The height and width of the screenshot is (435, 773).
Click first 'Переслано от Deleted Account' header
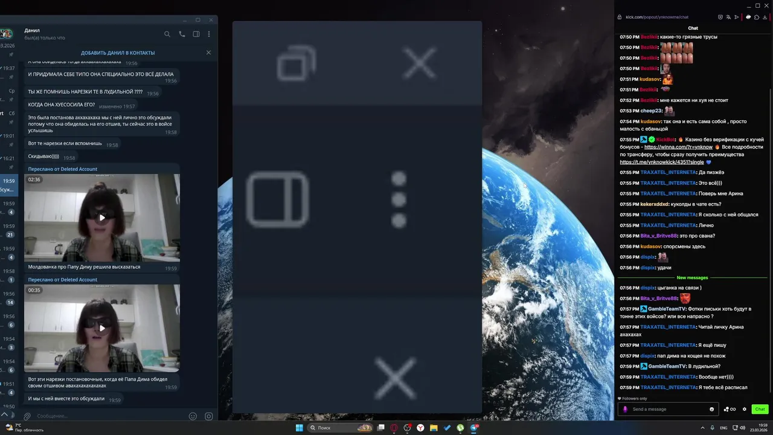click(x=63, y=169)
